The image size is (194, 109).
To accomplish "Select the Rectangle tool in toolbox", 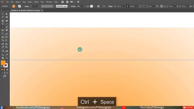I will click(x=3, y=27).
